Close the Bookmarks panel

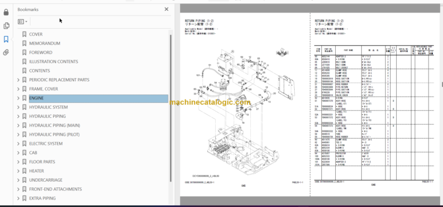click(x=166, y=9)
